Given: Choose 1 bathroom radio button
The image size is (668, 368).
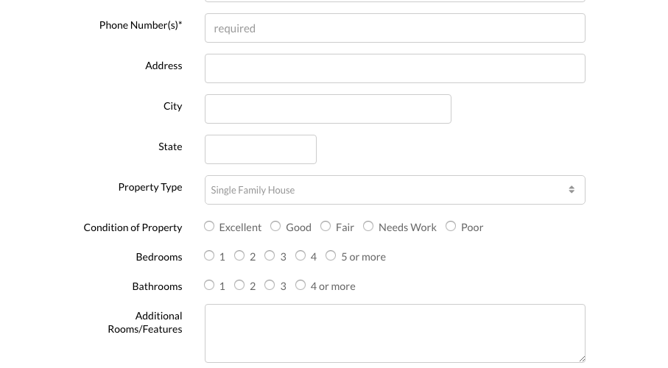Looking at the screenshot, I should [x=210, y=286].
